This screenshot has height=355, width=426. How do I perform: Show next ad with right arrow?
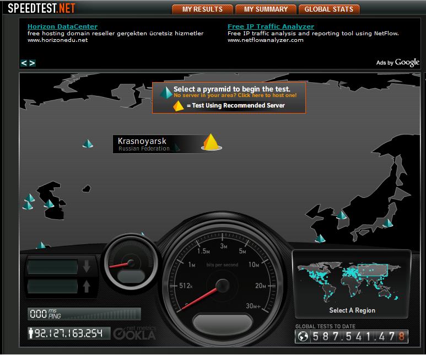(x=32, y=63)
